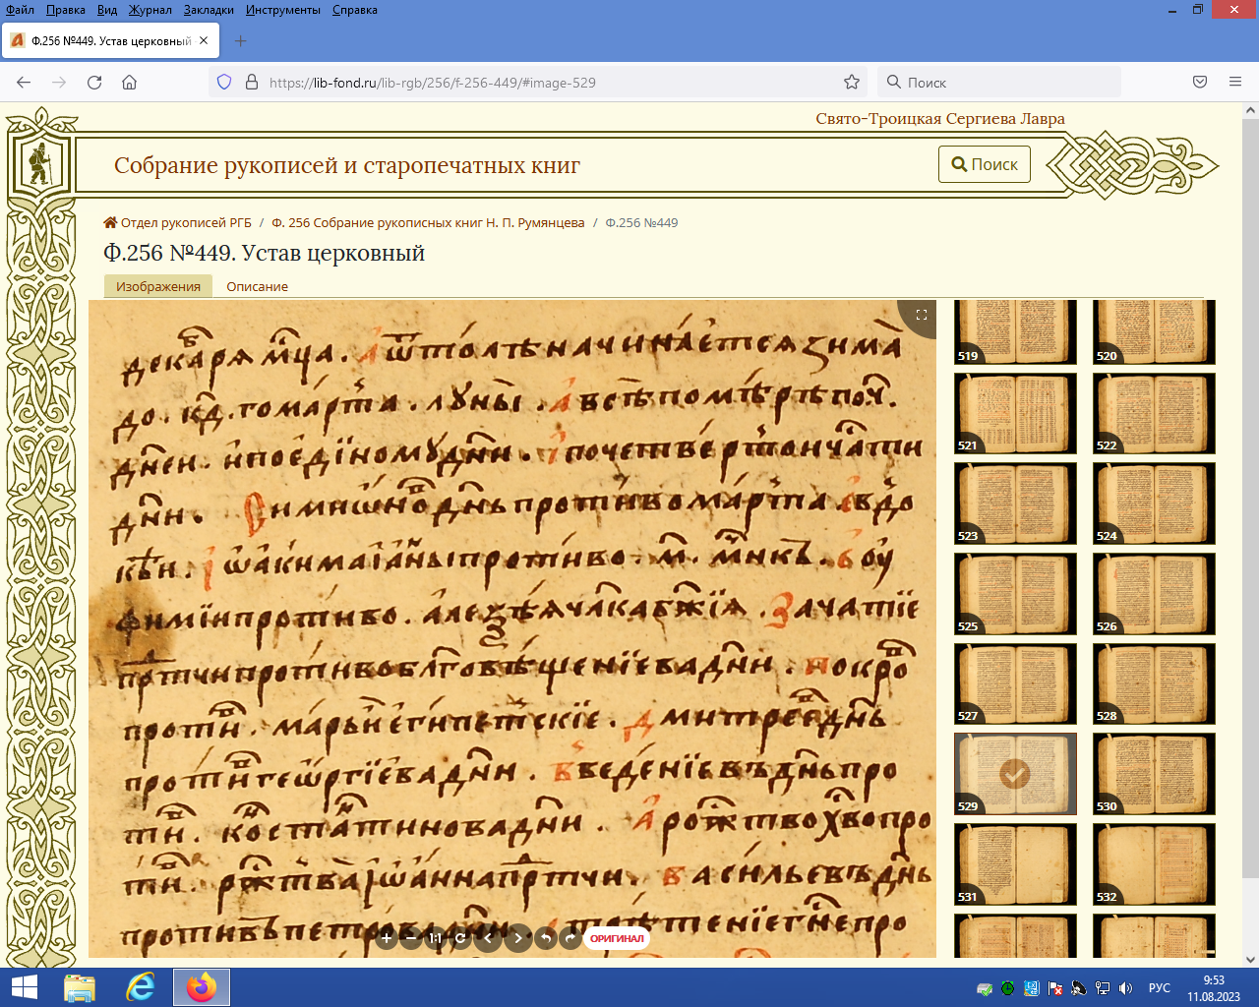
Task: Open the Закладки menu
Action: pos(209,10)
